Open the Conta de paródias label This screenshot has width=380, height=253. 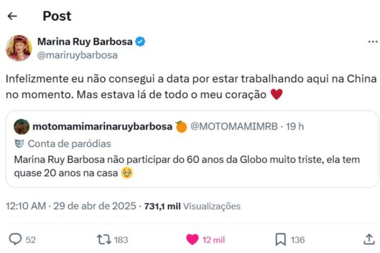(69, 144)
